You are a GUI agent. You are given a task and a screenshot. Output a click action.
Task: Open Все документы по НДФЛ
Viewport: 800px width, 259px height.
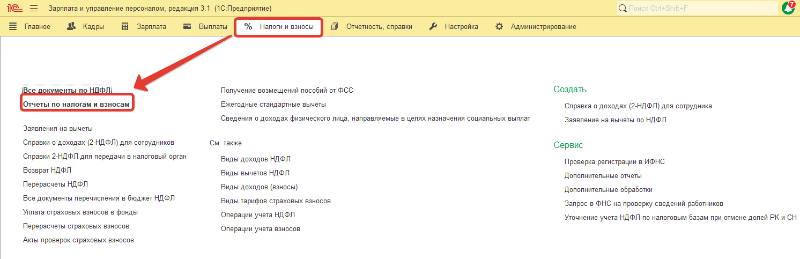68,90
